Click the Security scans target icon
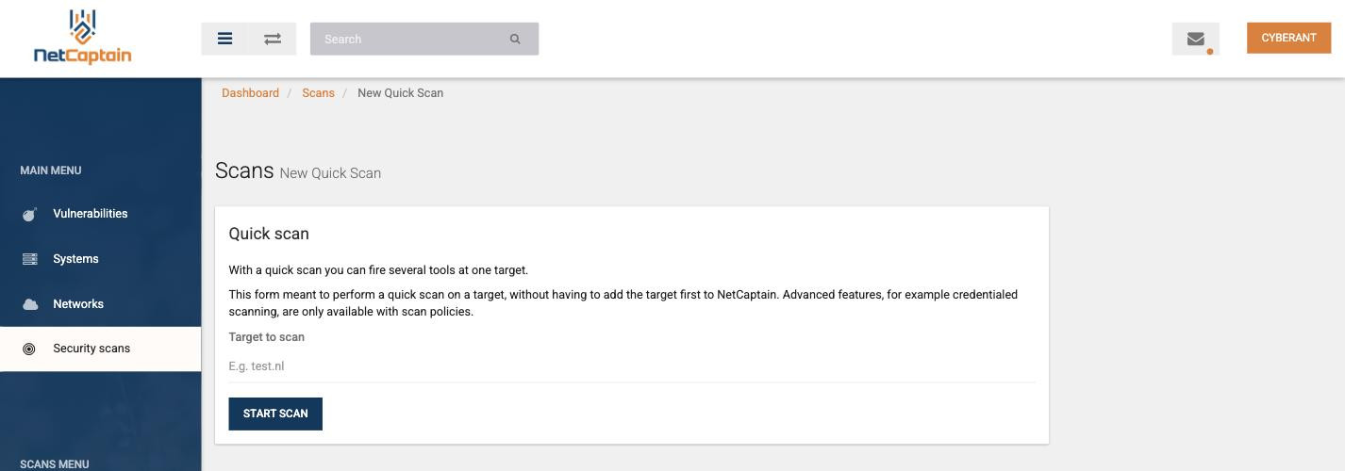Screen dimensions: 1345x471 click(x=29, y=349)
